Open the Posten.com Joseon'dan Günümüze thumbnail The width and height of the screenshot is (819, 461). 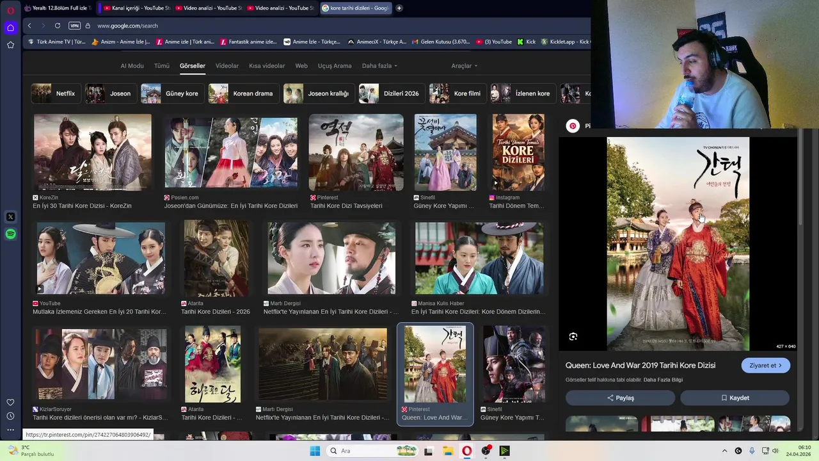(x=231, y=152)
